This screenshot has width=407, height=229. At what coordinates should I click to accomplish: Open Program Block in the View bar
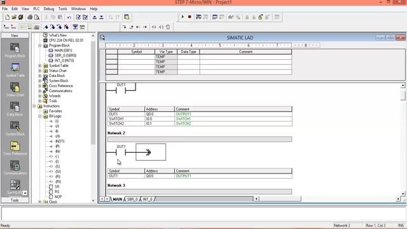click(x=15, y=51)
